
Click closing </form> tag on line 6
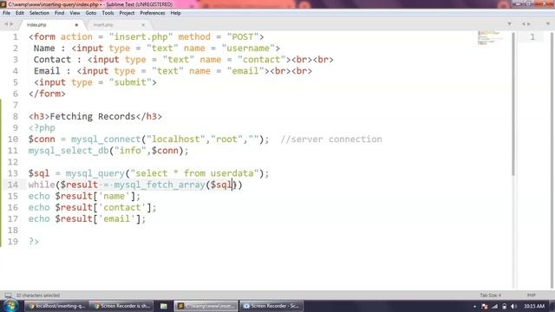(47, 94)
